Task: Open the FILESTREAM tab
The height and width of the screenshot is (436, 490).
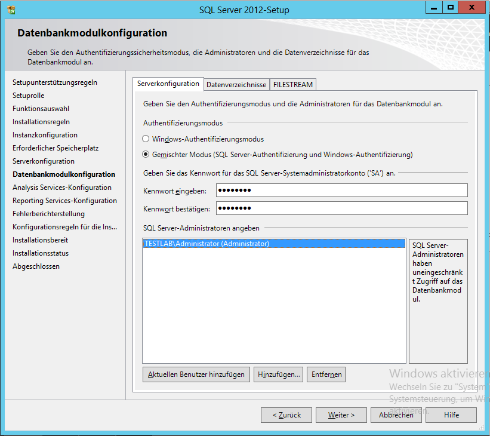Action: coord(293,85)
